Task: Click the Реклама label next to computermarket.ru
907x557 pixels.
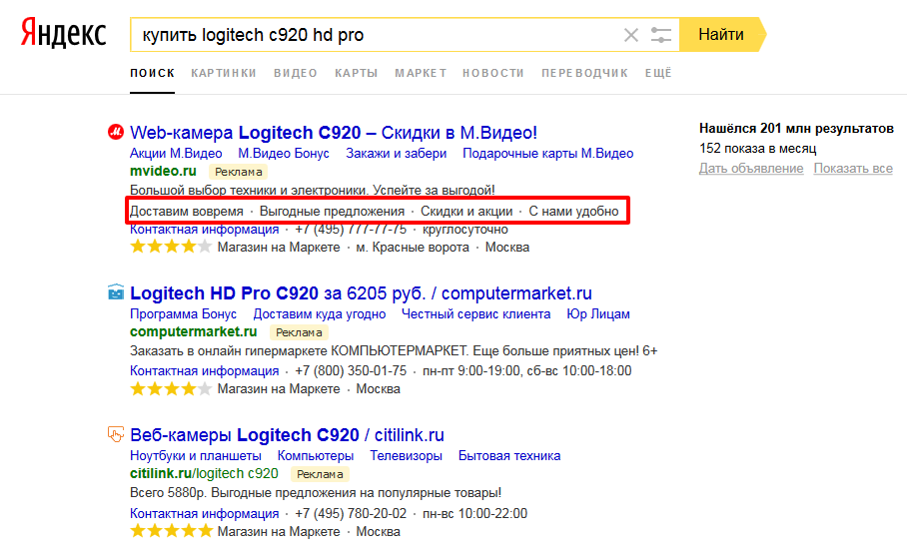Action: coord(299,332)
